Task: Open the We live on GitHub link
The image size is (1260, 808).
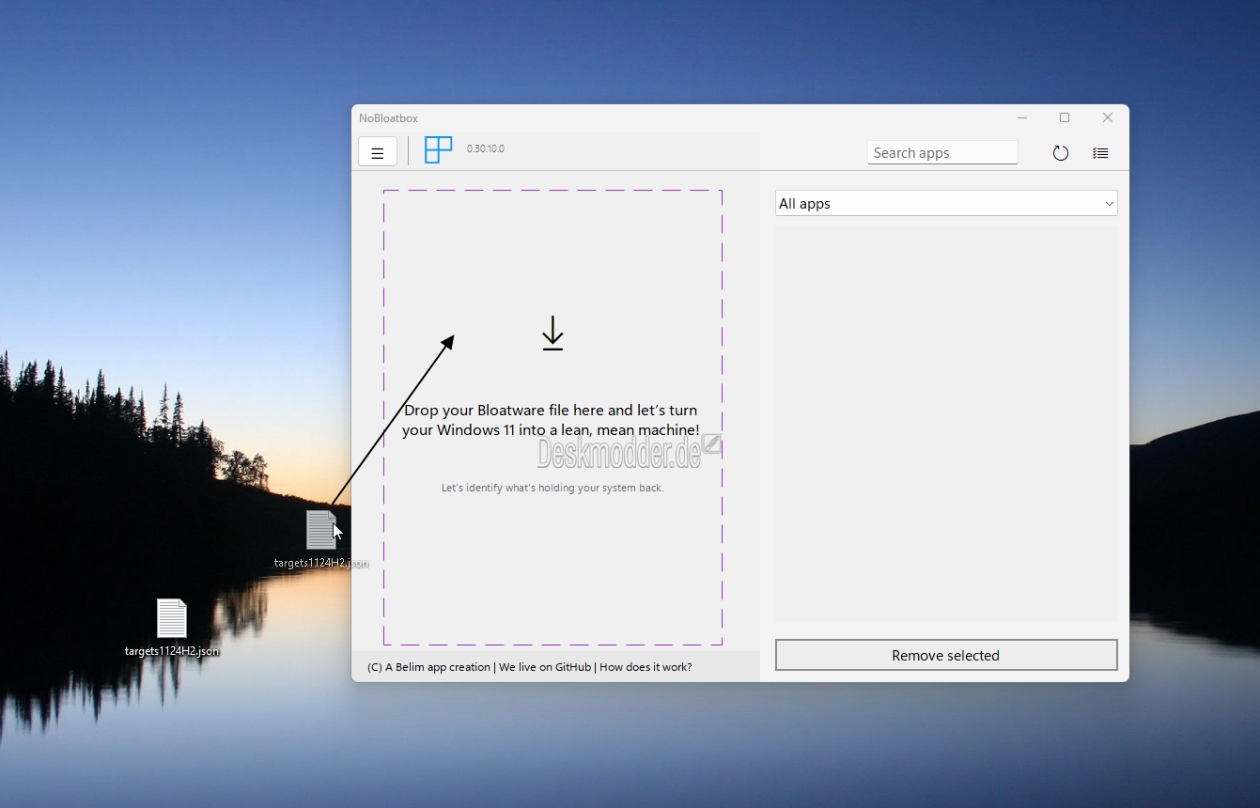Action: point(545,667)
